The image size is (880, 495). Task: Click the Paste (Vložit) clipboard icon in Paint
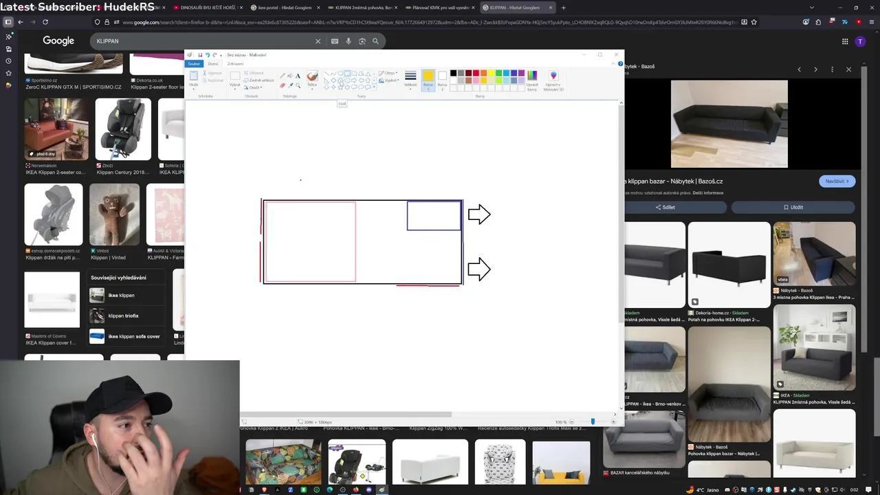194,76
